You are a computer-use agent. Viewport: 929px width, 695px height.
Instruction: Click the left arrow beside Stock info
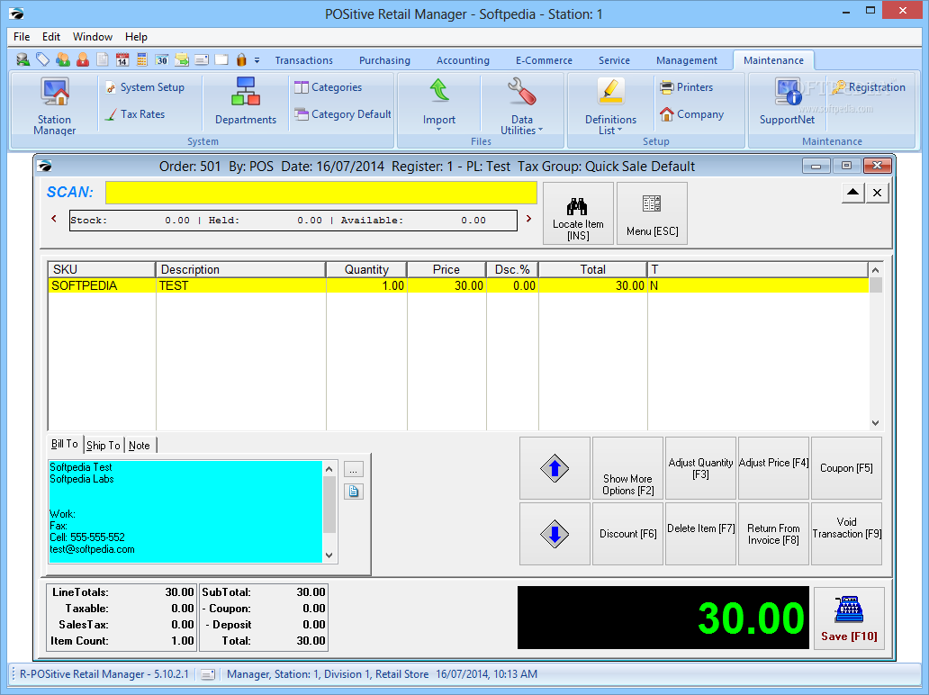54,219
